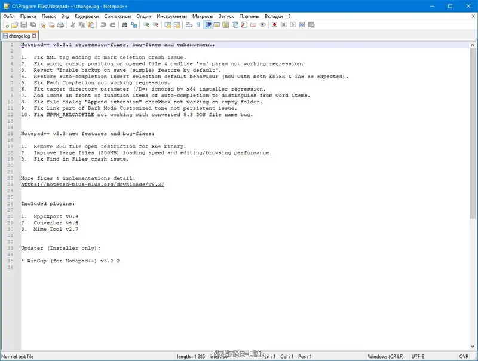Click the Open file toolbar icon

[x=14, y=25]
